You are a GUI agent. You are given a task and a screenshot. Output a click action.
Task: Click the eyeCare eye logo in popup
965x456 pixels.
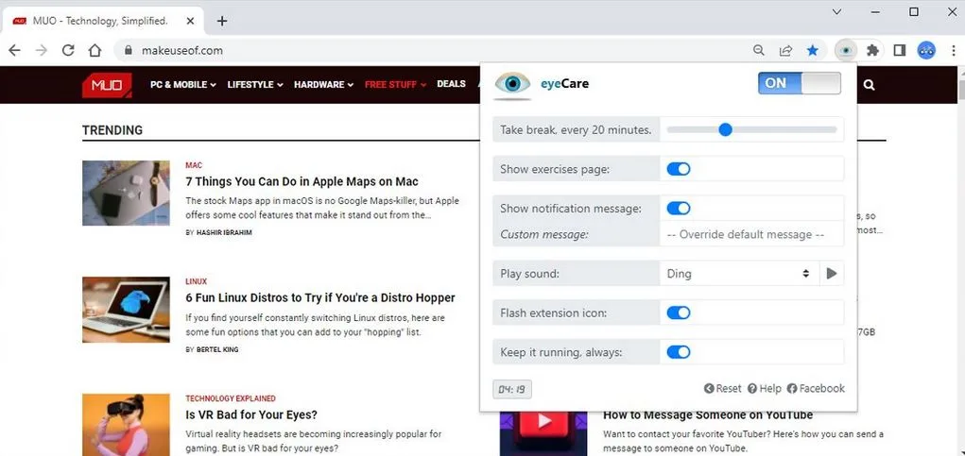coord(512,85)
